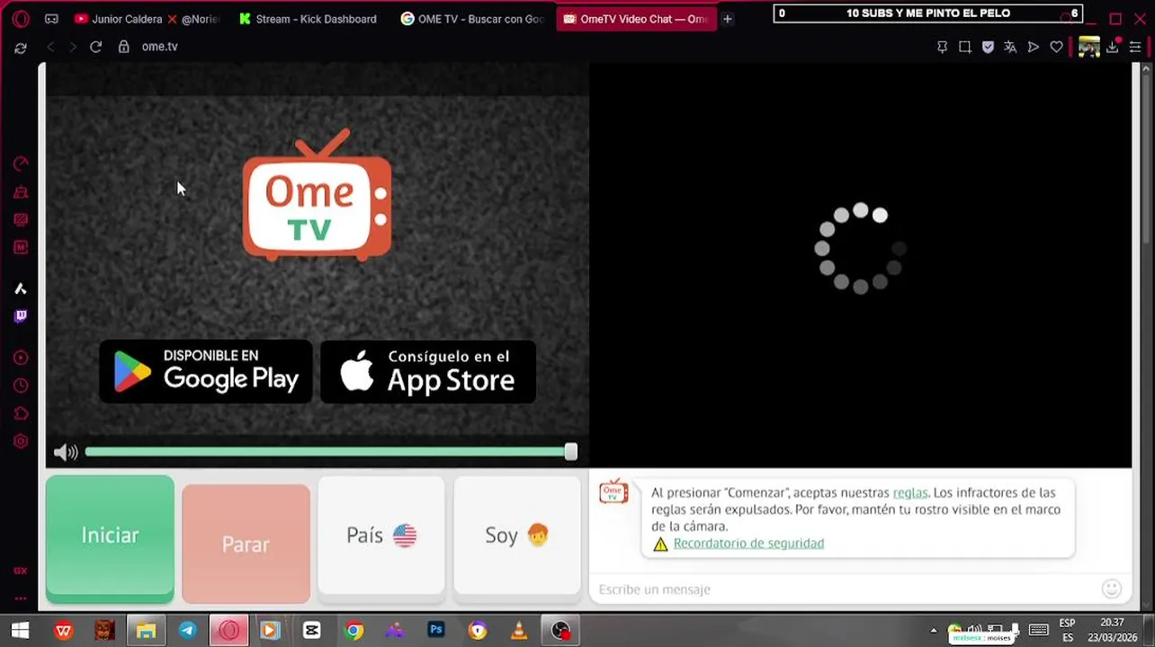Take a page snapshot from the toolbar

[x=964, y=47]
